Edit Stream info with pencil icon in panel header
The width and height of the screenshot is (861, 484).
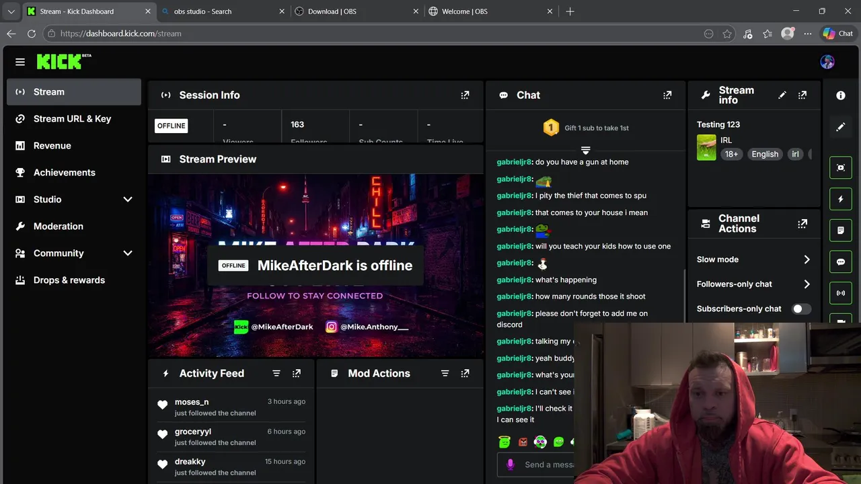(x=782, y=95)
